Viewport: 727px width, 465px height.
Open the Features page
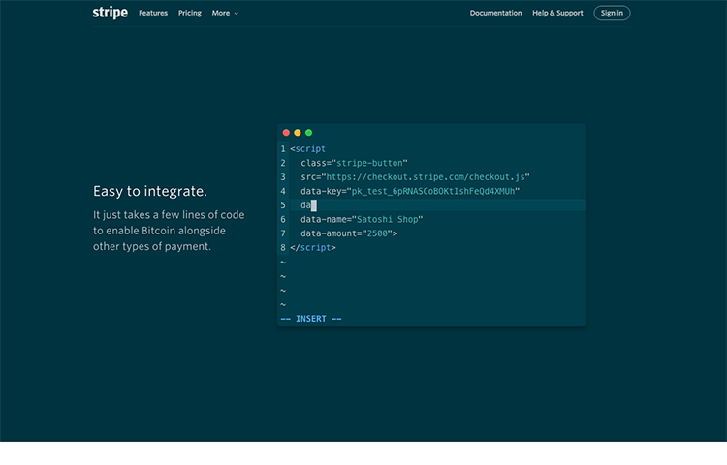pos(153,14)
